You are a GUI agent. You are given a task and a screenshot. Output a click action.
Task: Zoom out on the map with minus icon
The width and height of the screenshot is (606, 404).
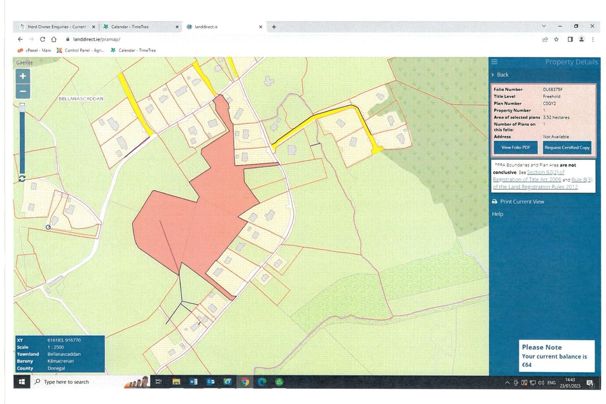pos(22,91)
